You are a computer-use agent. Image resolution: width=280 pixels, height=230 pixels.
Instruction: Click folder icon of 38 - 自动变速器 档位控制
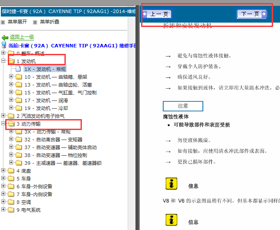pos(19,155)
